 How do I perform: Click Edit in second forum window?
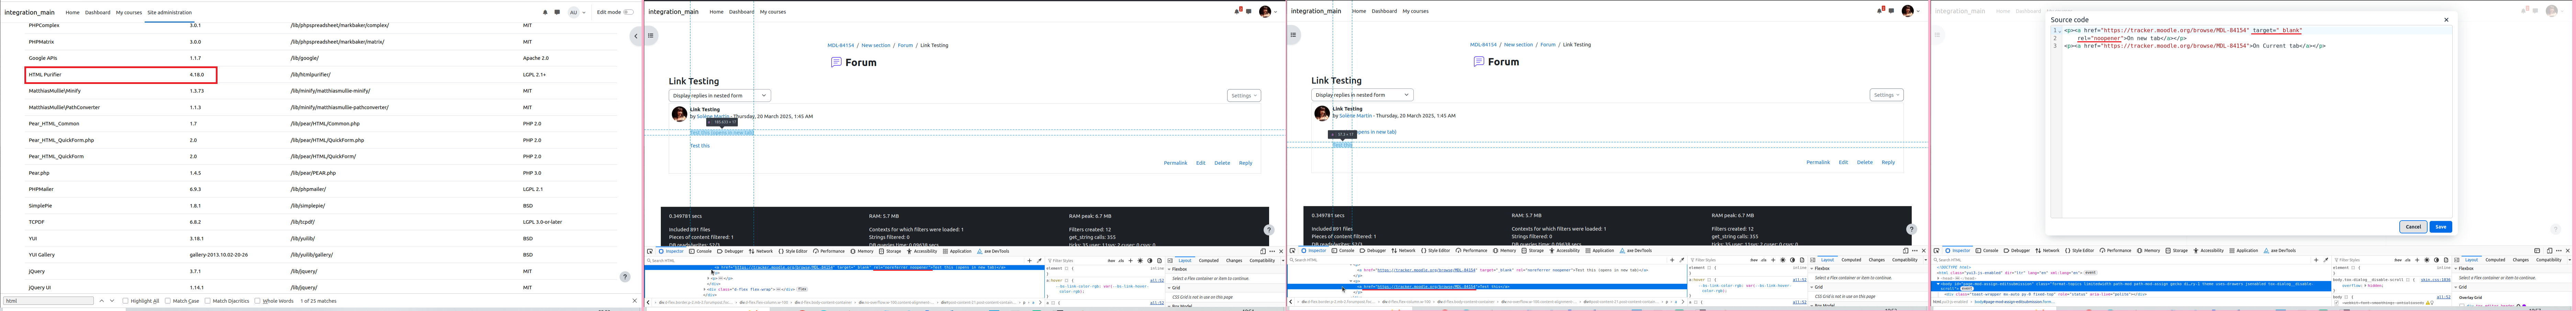pyautogui.click(x=1843, y=162)
